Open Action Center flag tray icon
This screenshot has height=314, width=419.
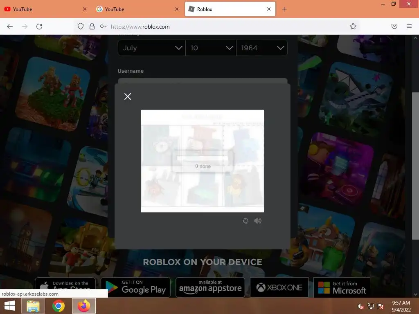pyautogui.click(x=381, y=306)
